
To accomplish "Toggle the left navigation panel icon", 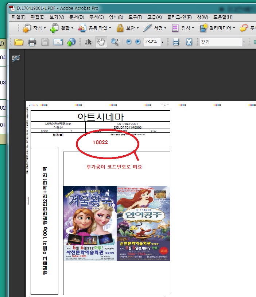I will [16, 58].
